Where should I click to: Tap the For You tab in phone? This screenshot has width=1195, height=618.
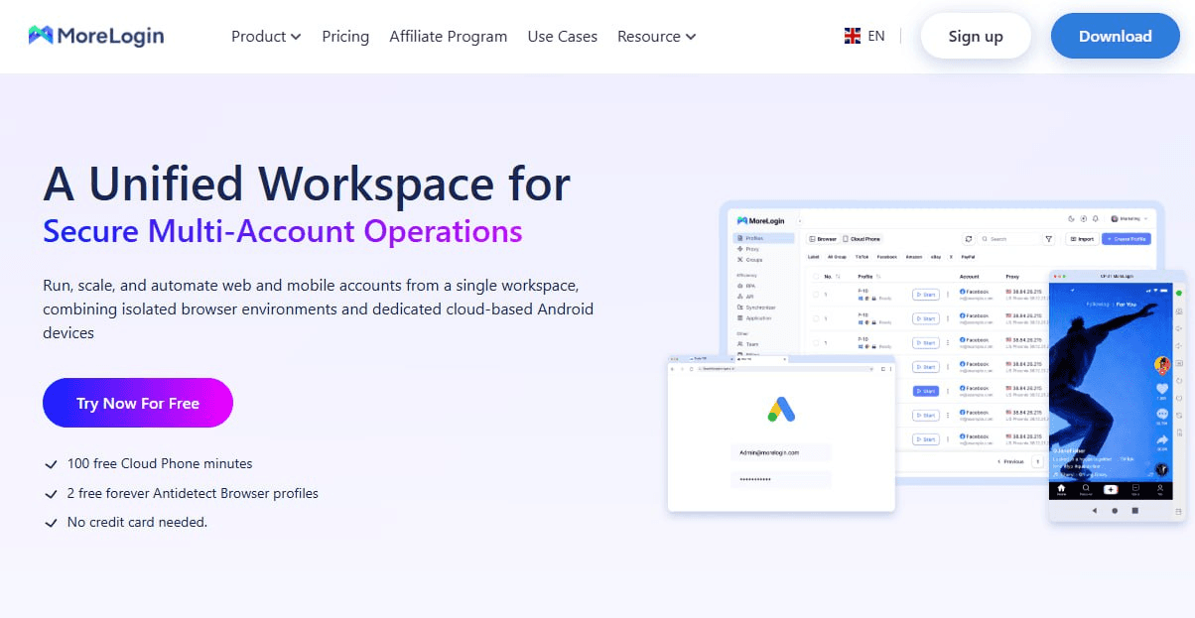tap(1126, 305)
